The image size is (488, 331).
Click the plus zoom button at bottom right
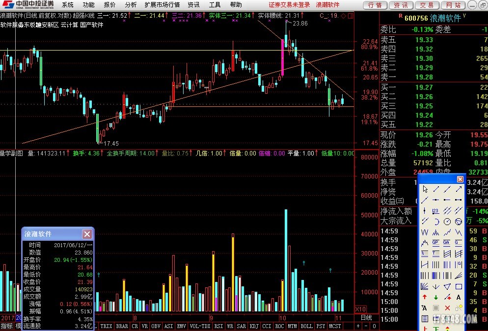(358, 326)
